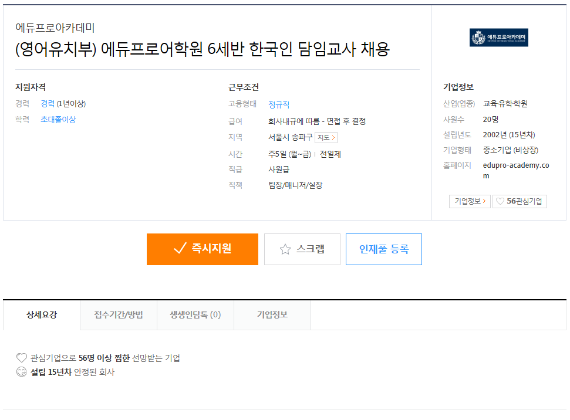Click the smiley icon beside 설립 15년차

22,372
